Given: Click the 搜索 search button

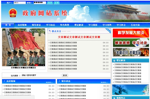Looking at the screenshot, I should click(x=65, y=75).
